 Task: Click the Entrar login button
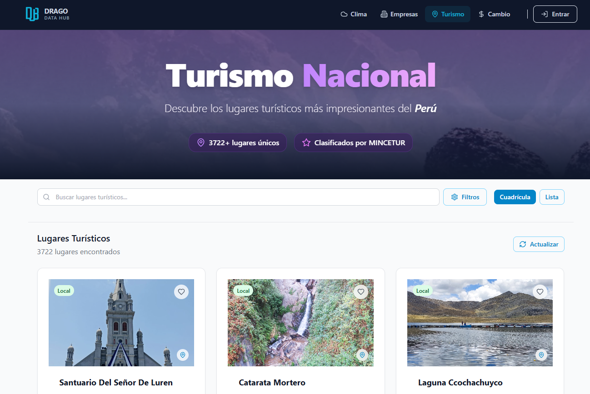555,14
